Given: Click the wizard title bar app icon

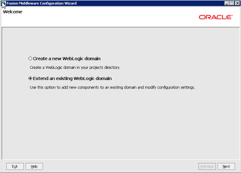Looking at the screenshot, I should pos(4,3).
